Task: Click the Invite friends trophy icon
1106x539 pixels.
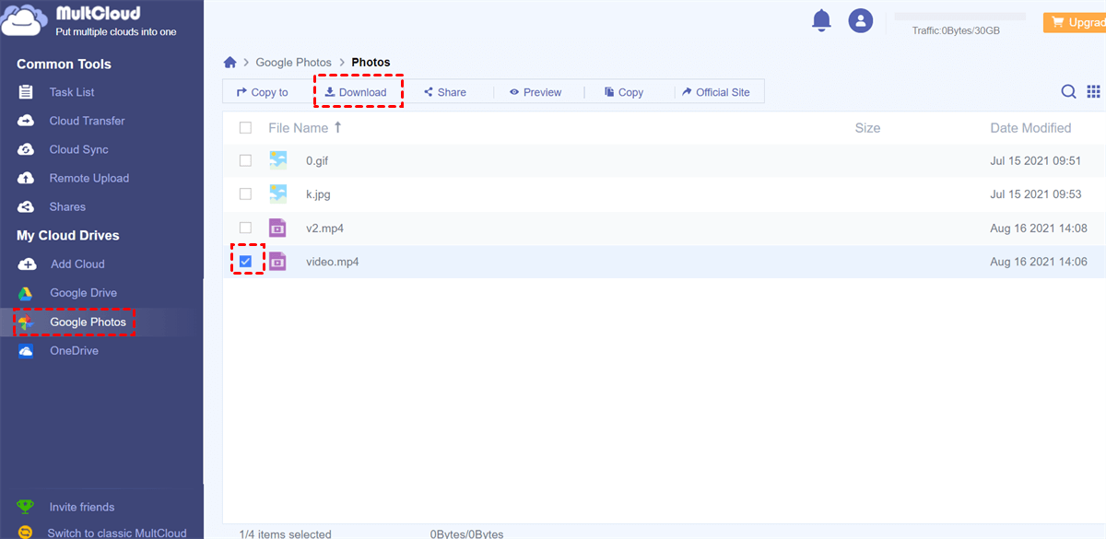Action: click(26, 507)
